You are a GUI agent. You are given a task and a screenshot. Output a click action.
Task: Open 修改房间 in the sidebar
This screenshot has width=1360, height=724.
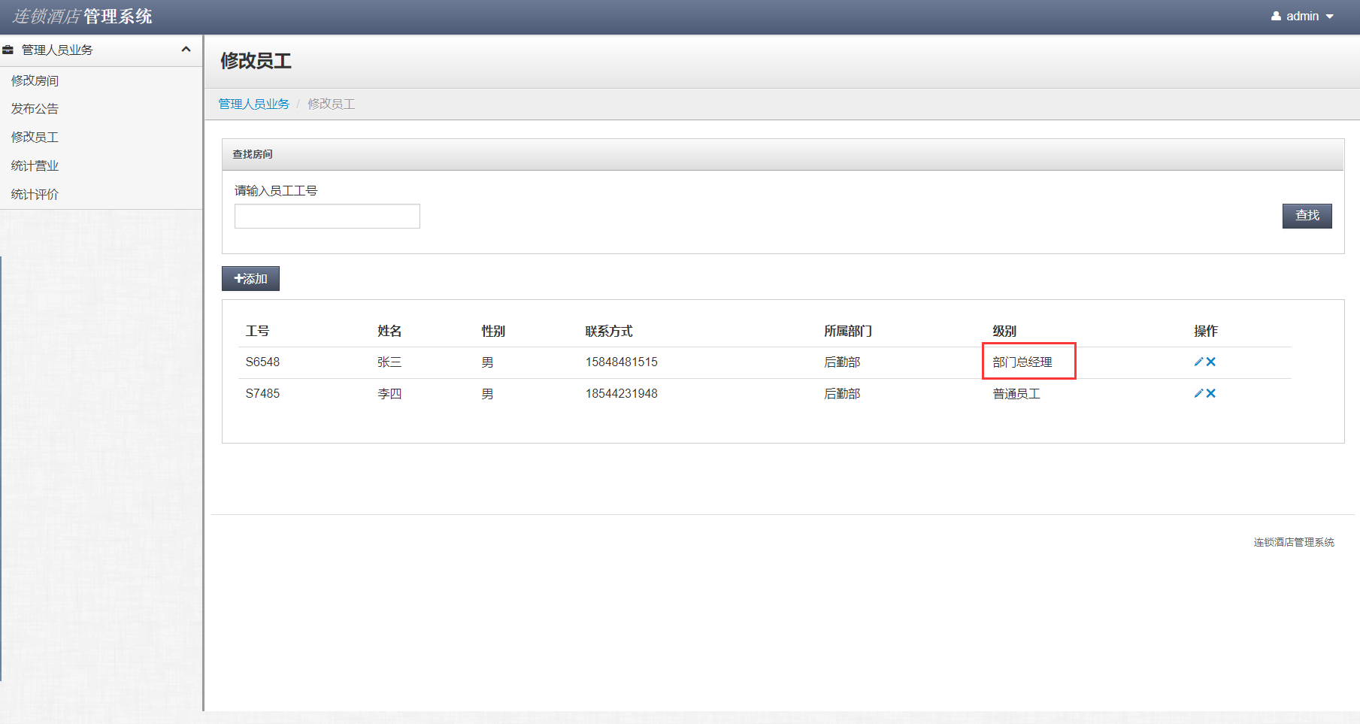coord(35,80)
